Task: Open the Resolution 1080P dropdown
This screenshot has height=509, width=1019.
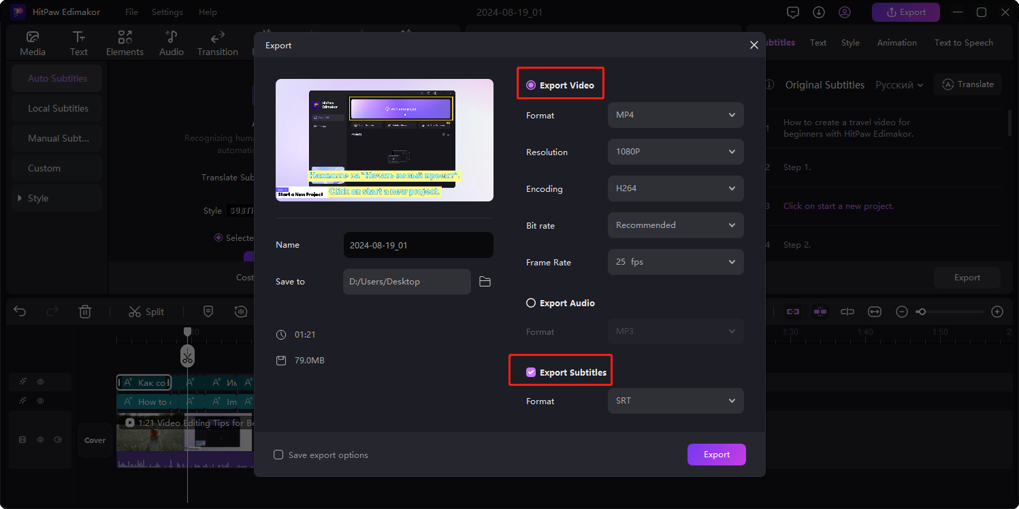Action: (675, 152)
